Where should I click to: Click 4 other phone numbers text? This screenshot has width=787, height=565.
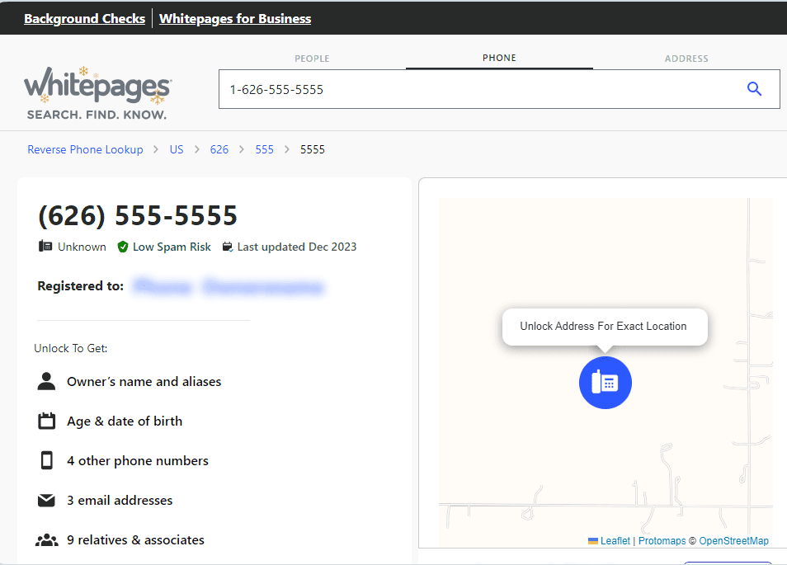tap(138, 460)
